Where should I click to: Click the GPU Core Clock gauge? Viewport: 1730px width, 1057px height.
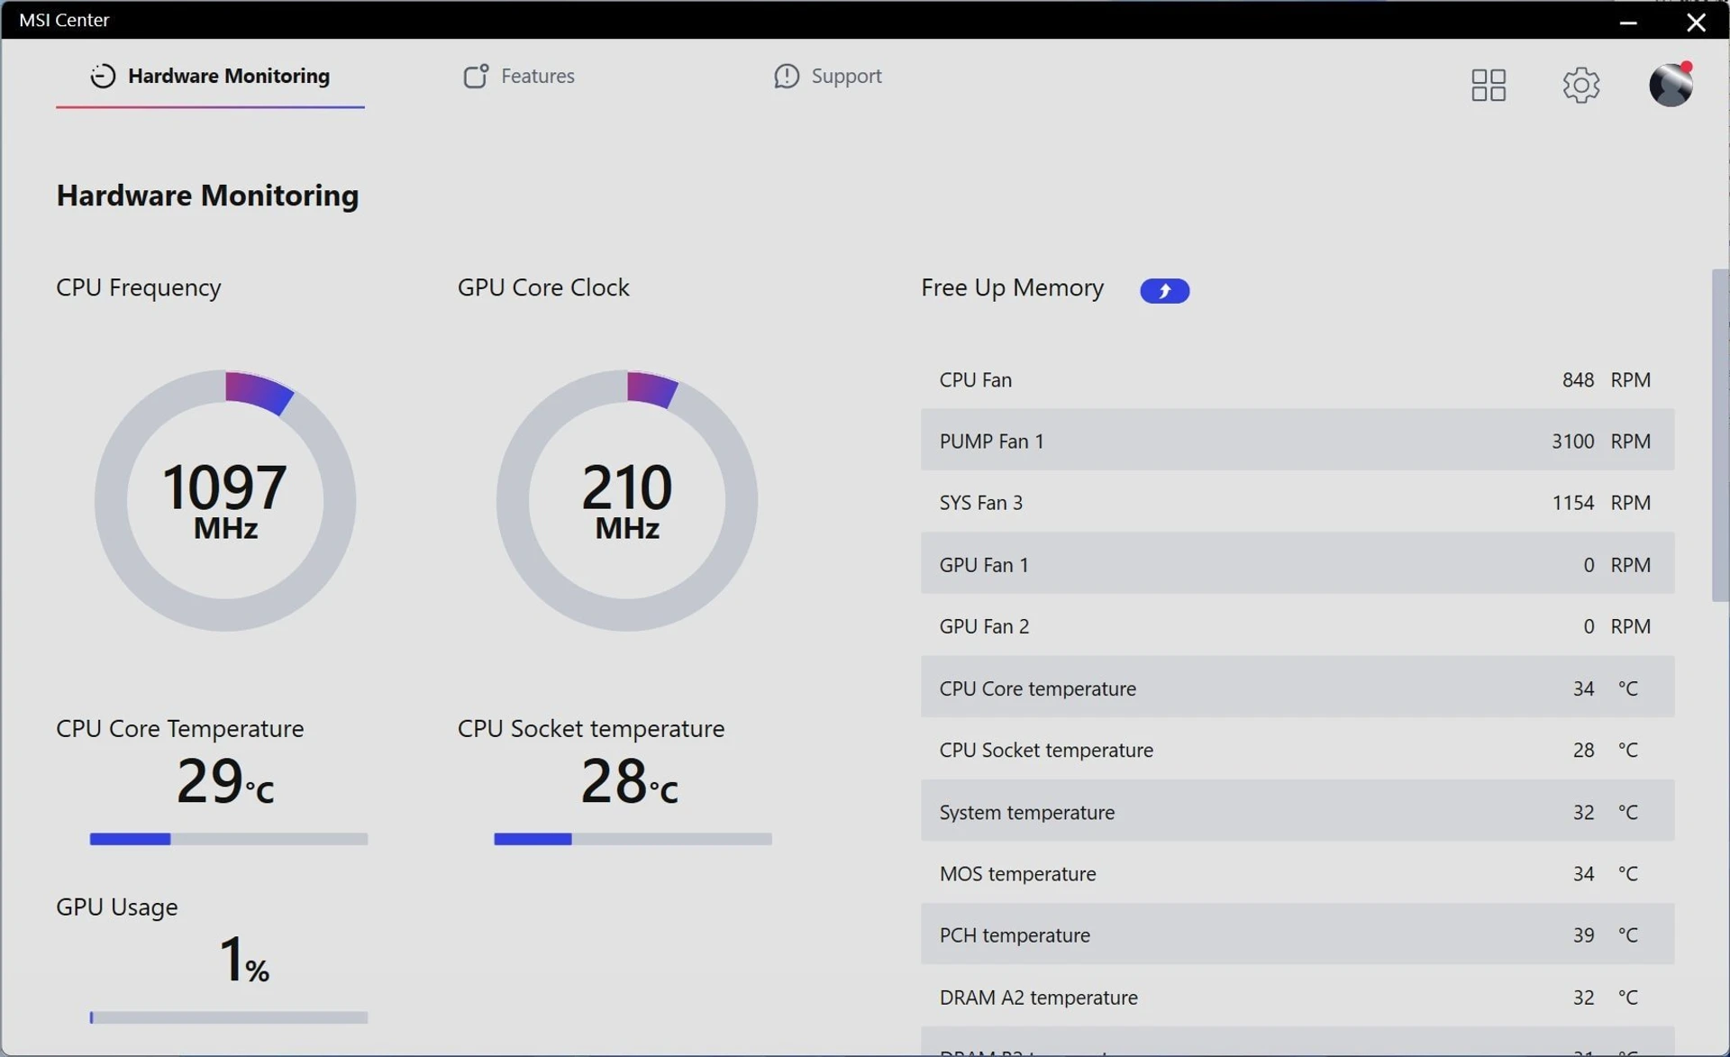pyautogui.click(x=627, y=500)
